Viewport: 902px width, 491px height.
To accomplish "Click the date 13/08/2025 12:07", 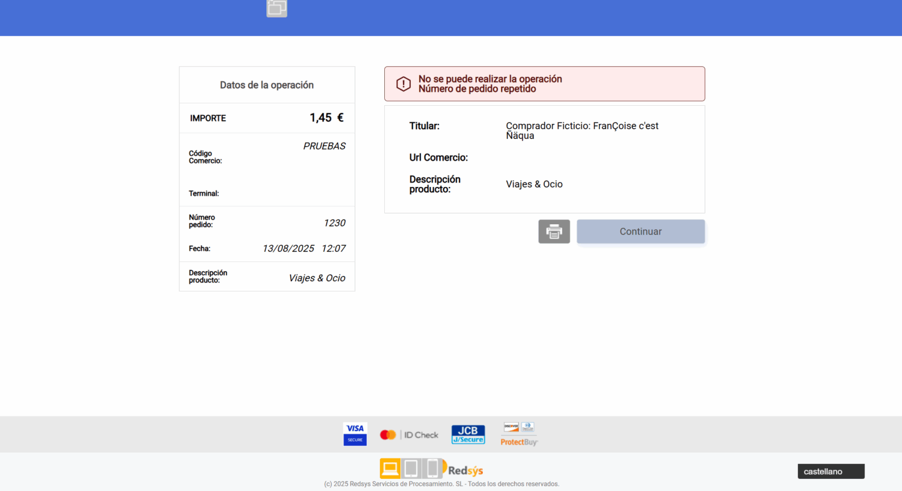I will 304,249.
